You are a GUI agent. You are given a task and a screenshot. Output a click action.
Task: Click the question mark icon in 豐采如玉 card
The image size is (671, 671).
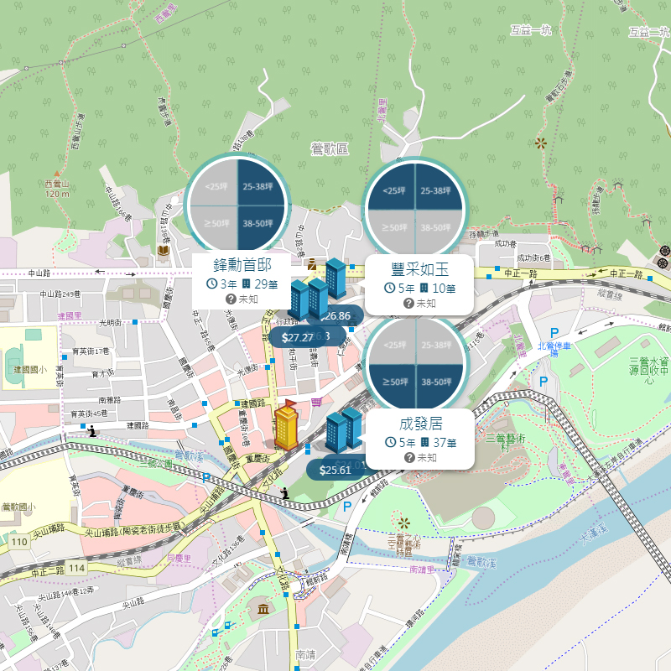tap(408, 304)
